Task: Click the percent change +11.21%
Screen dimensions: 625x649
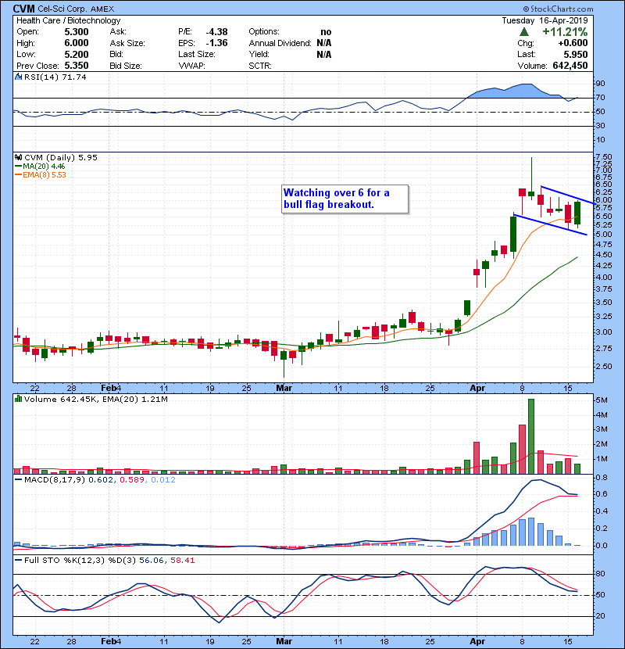Action: click(x=565, y=32)
